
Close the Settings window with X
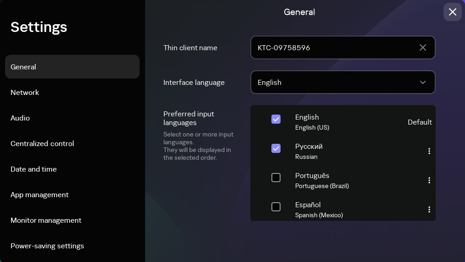(452, 12)
